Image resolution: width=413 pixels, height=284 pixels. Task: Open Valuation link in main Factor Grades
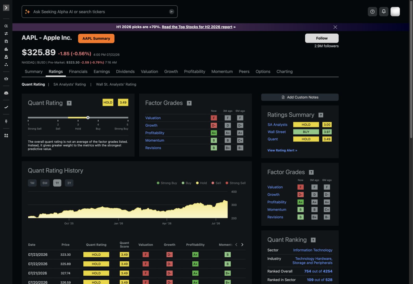coord(153,118)
